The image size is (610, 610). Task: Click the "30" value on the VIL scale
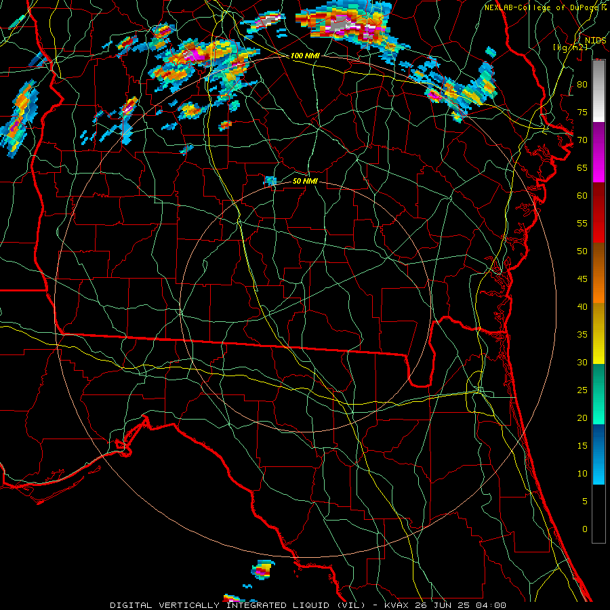[582, 362]
